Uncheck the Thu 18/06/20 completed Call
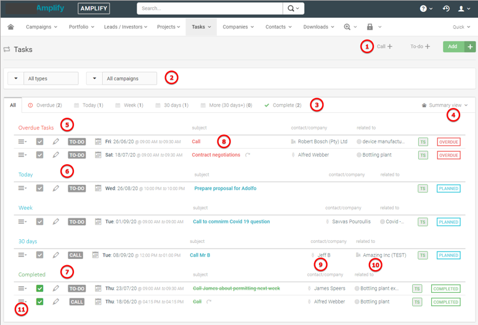This screenshot has height=325, width=478. point(39,302)
